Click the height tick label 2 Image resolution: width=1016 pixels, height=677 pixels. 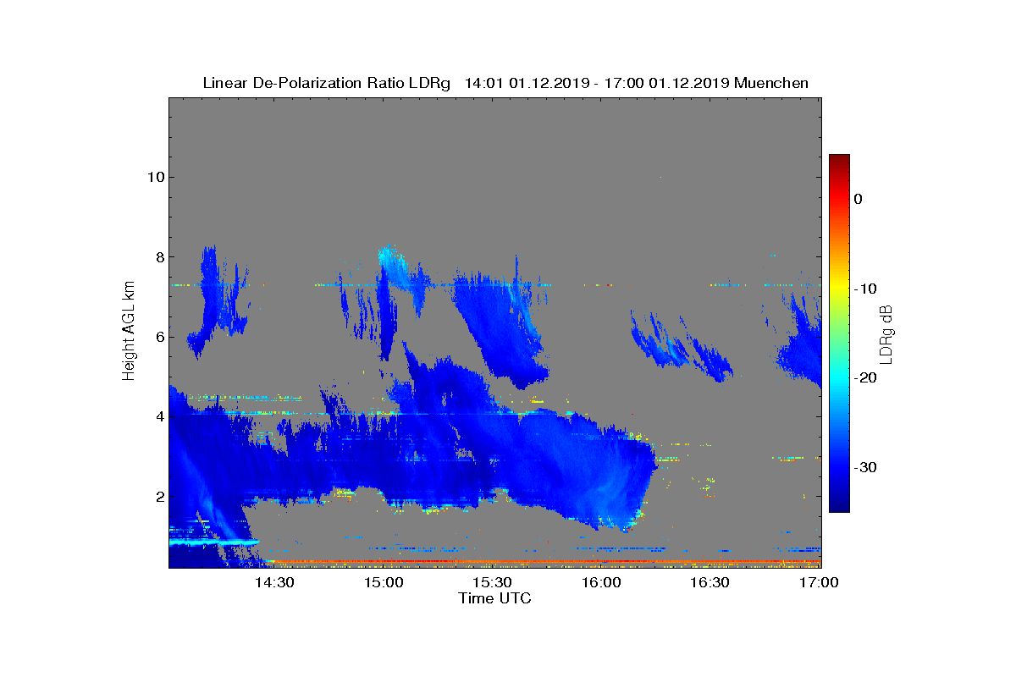[159, 497]
